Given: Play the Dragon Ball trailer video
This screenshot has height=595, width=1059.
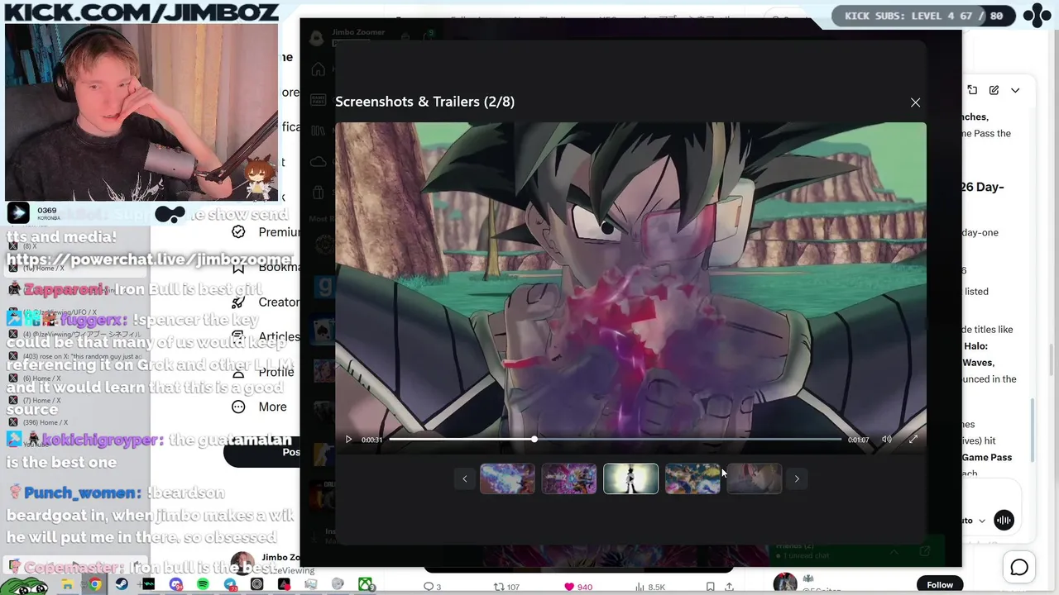Looking at the screenshot, I should (x=348, y=440).
